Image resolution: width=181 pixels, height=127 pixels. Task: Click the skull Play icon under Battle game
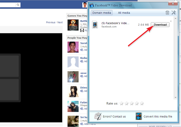(x=82, y=30)
